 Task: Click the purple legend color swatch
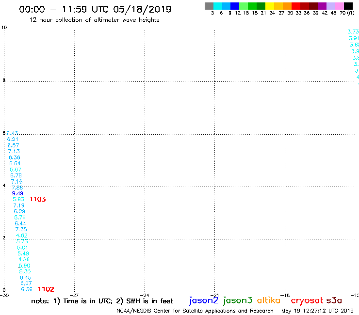(x=322, y=6)
